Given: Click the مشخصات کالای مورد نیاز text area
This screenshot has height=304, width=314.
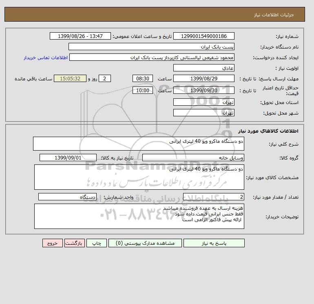Looking at the screenshot, I should (139, 177).
